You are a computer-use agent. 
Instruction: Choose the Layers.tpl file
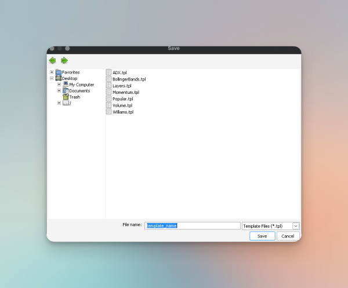[122, 86]
